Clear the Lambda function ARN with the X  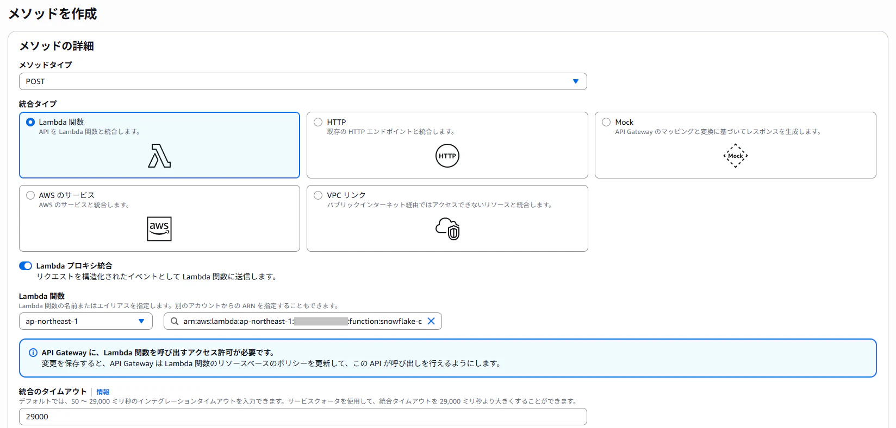(x=431, y=321)
